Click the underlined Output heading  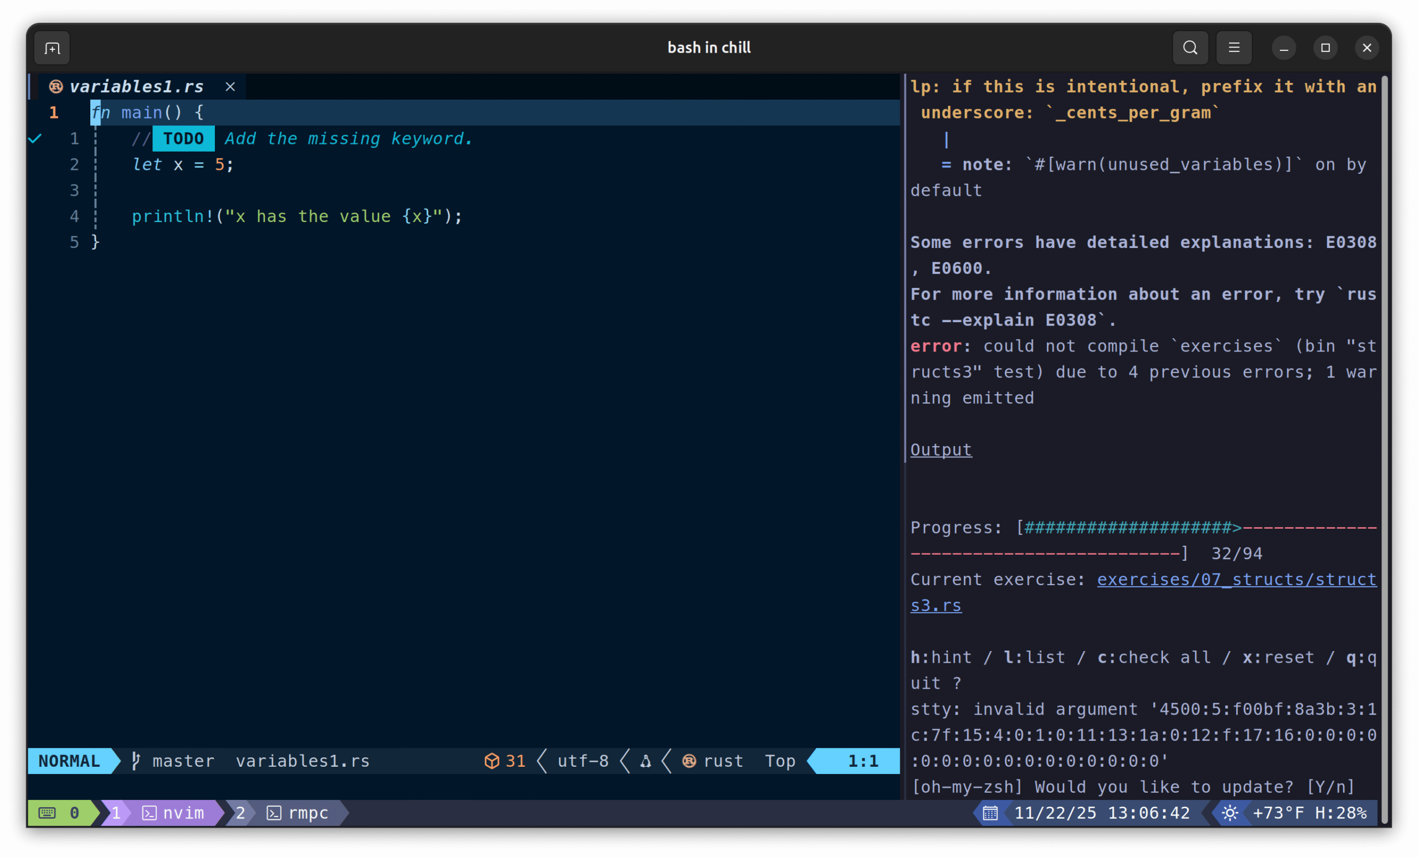pyautogui.click(x=941, y=450)
